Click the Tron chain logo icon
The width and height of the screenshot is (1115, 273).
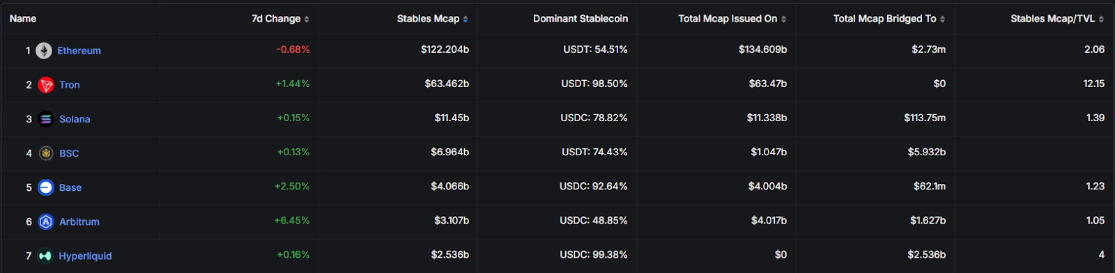click(x=46, y=85)
